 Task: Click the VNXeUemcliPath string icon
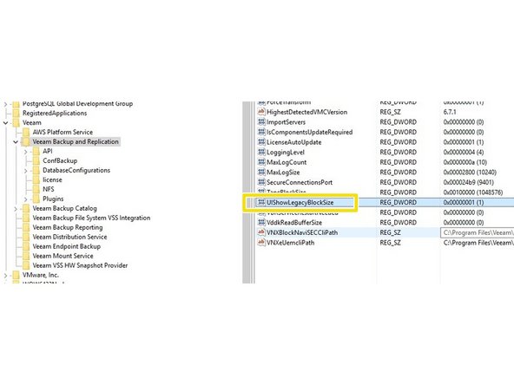[x=261, y=243]
